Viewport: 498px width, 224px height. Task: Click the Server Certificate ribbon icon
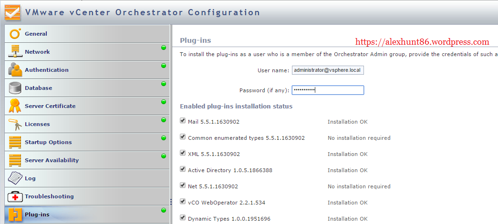[15, 106]
